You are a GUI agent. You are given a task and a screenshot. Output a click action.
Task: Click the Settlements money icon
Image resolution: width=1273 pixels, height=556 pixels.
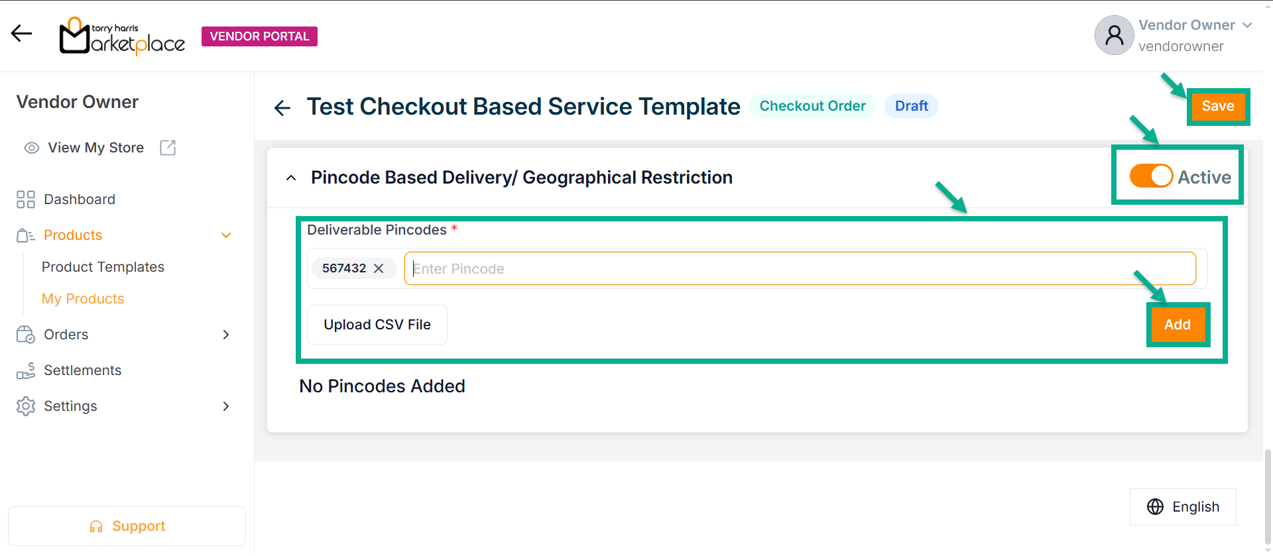pyautogui.click(x=26, y=370)
